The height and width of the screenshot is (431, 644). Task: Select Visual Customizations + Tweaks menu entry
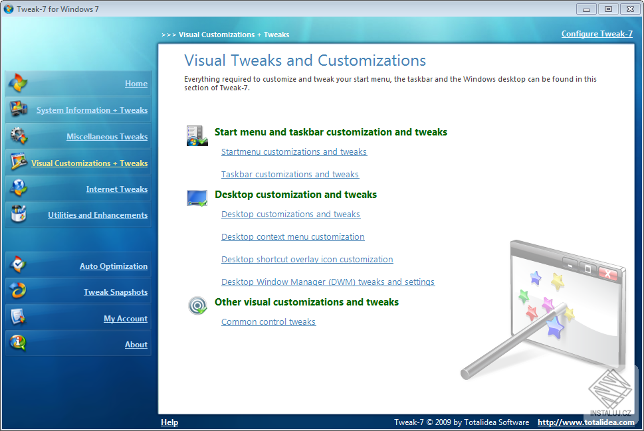pyautogui.click(x=90, y=163)
